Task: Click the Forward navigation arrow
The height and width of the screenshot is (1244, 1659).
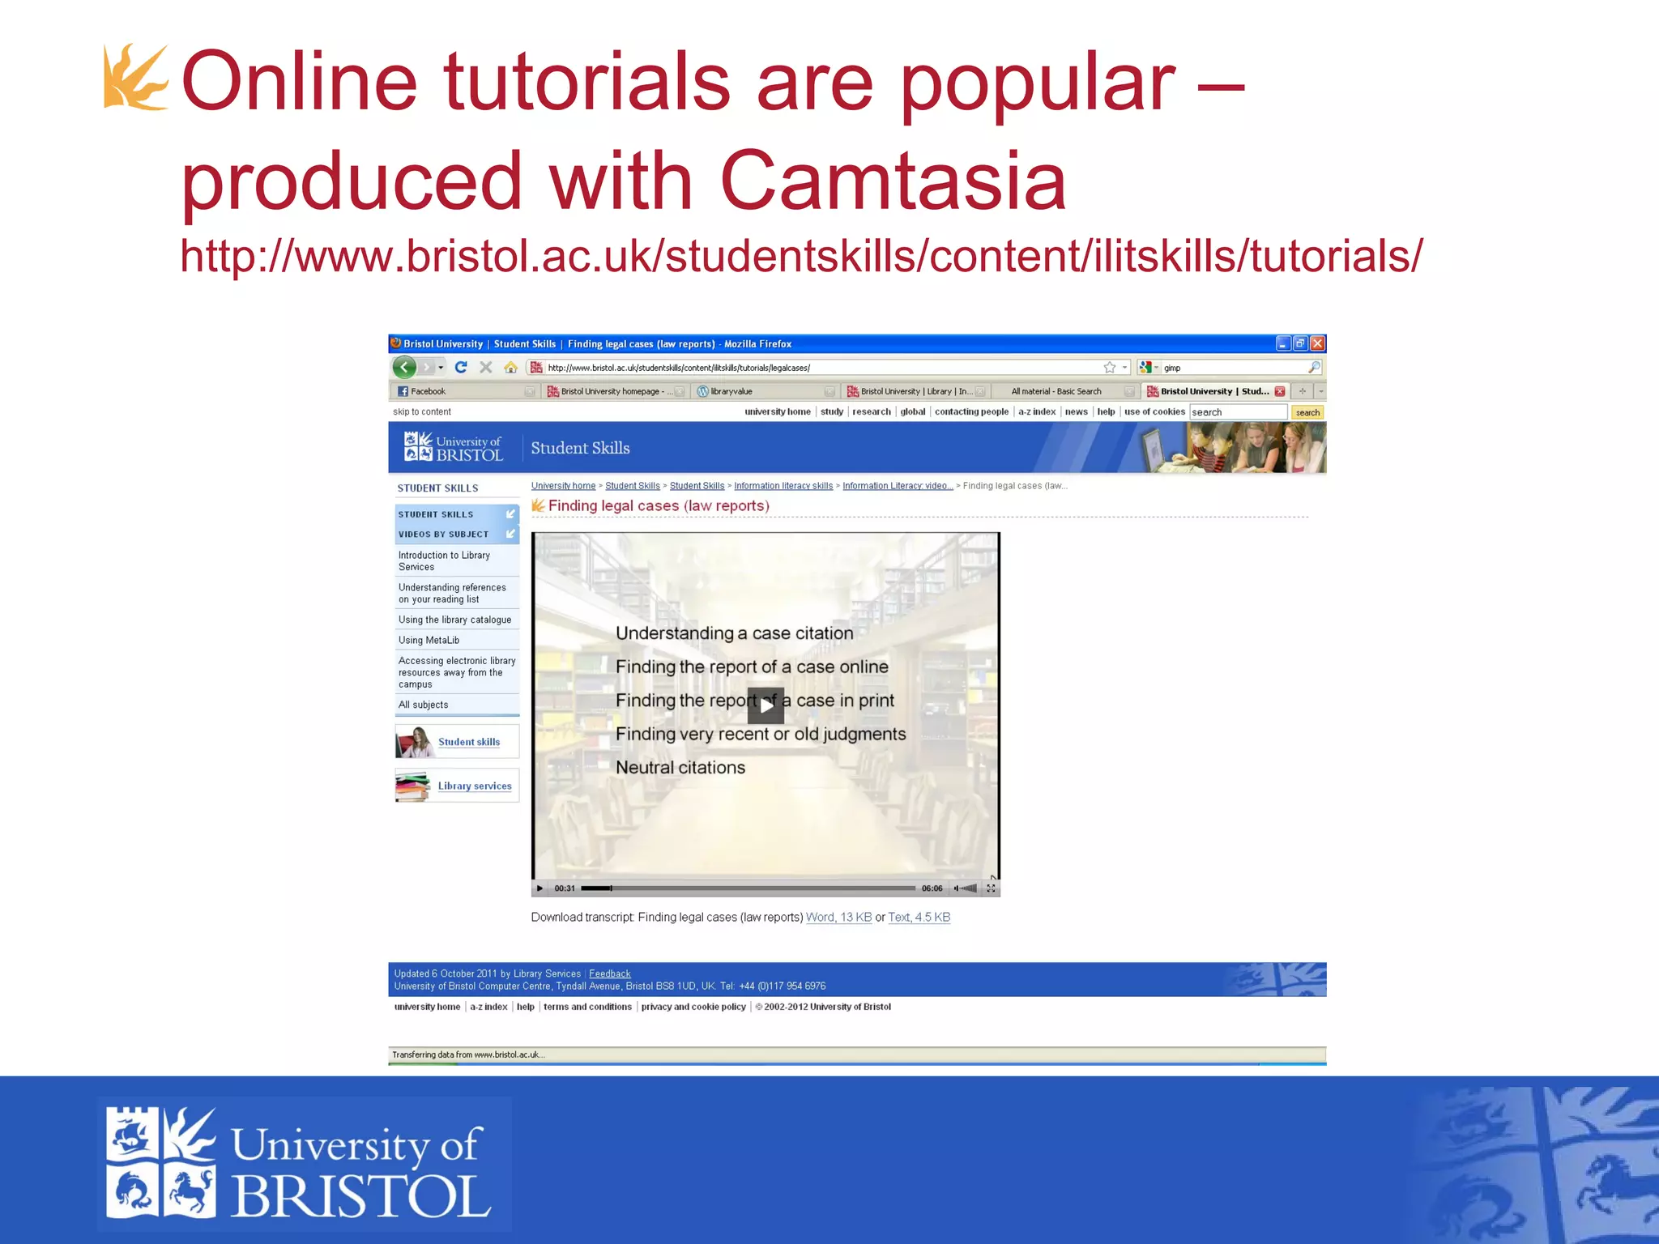Action: coord(426,368)
